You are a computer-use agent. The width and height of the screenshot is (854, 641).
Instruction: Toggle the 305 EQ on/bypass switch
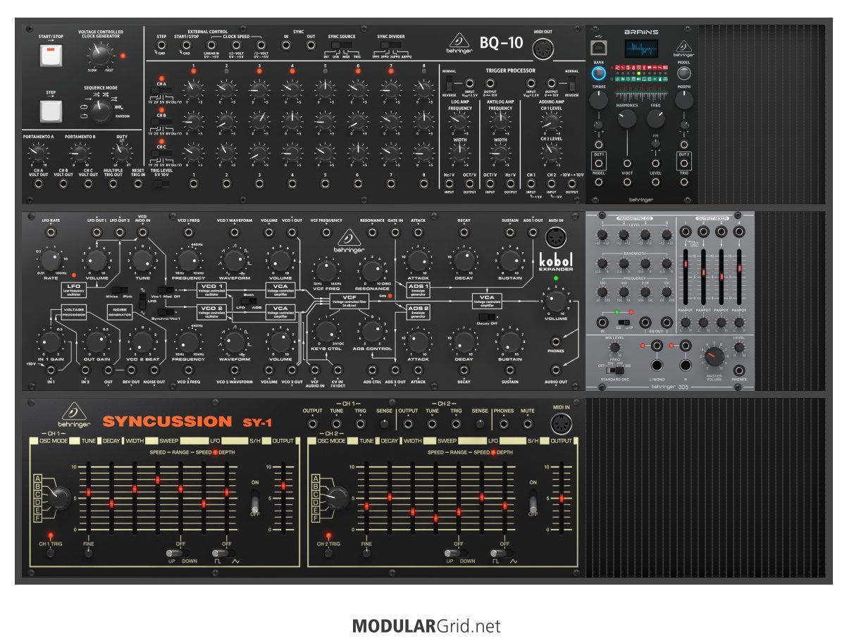point(624,322)
